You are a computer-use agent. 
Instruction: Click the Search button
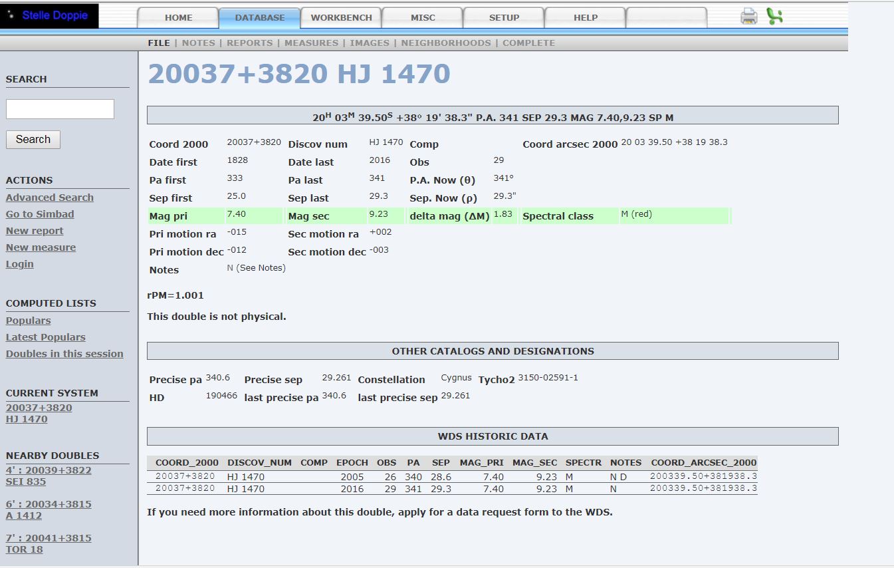pos(33,140)
